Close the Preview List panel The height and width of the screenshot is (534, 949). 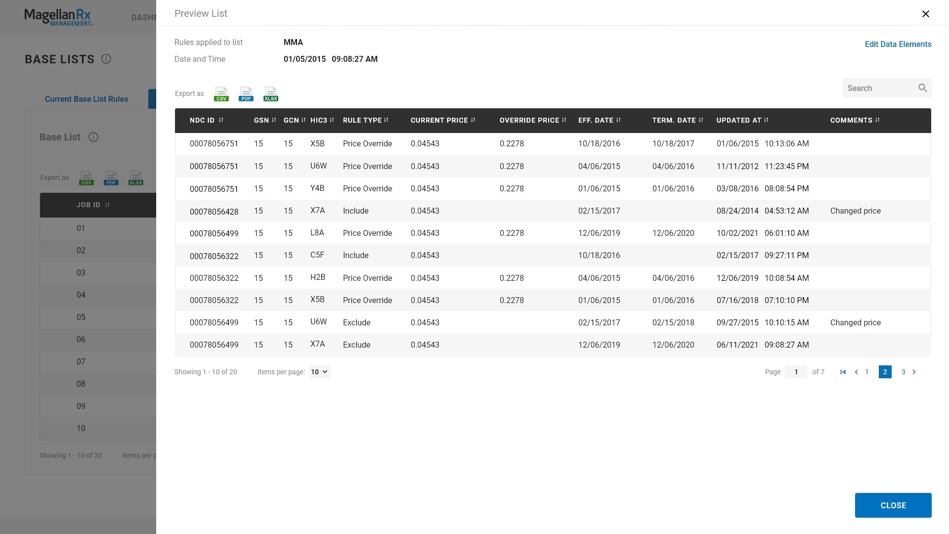(925, 14)
